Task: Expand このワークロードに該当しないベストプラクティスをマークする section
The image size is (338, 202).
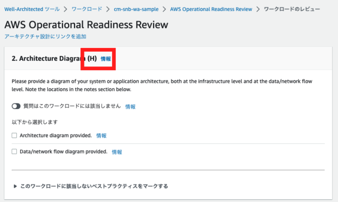Action: coord(90,186)
